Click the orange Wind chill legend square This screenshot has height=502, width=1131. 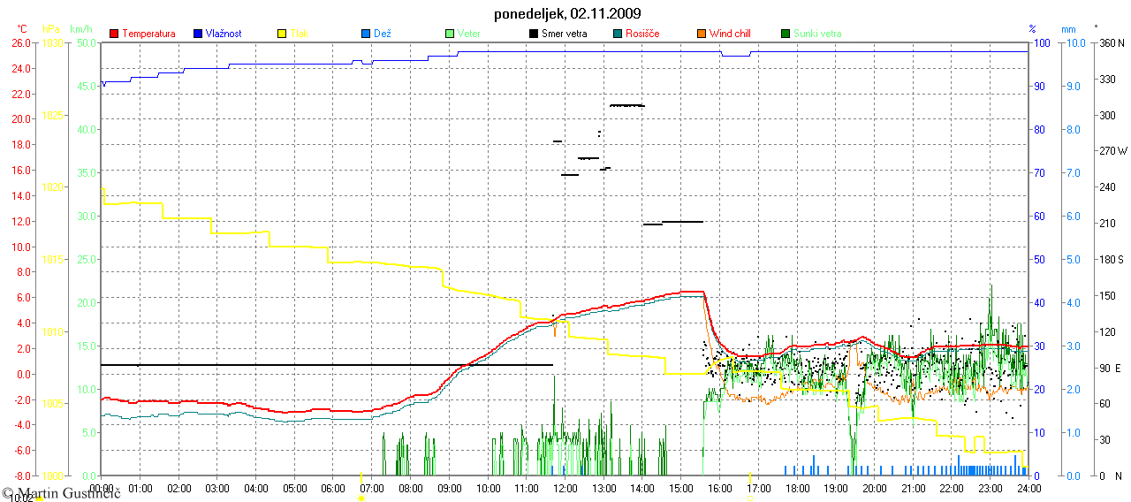[702, 34]
